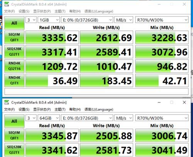Click mix result 42.71
The width and height of the screenshot is (193, 157).
click(x=162, y=80)
